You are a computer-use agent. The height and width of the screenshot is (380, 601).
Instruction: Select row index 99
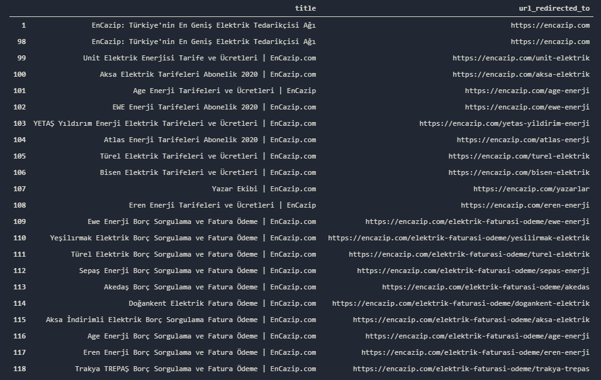[x=21, y=58]
